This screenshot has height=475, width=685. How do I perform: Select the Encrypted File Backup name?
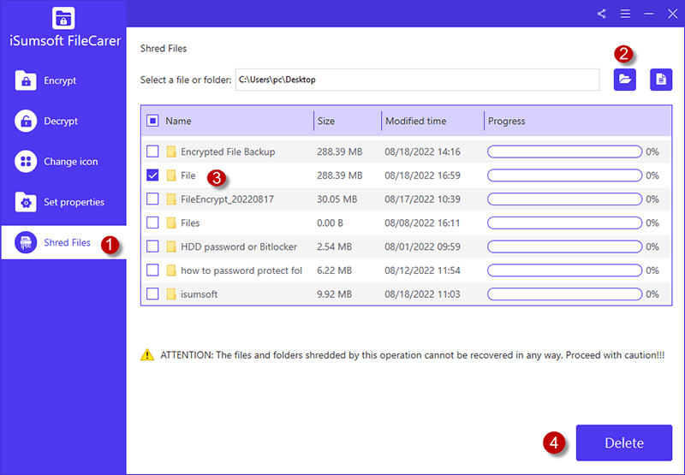click(228, 152)
